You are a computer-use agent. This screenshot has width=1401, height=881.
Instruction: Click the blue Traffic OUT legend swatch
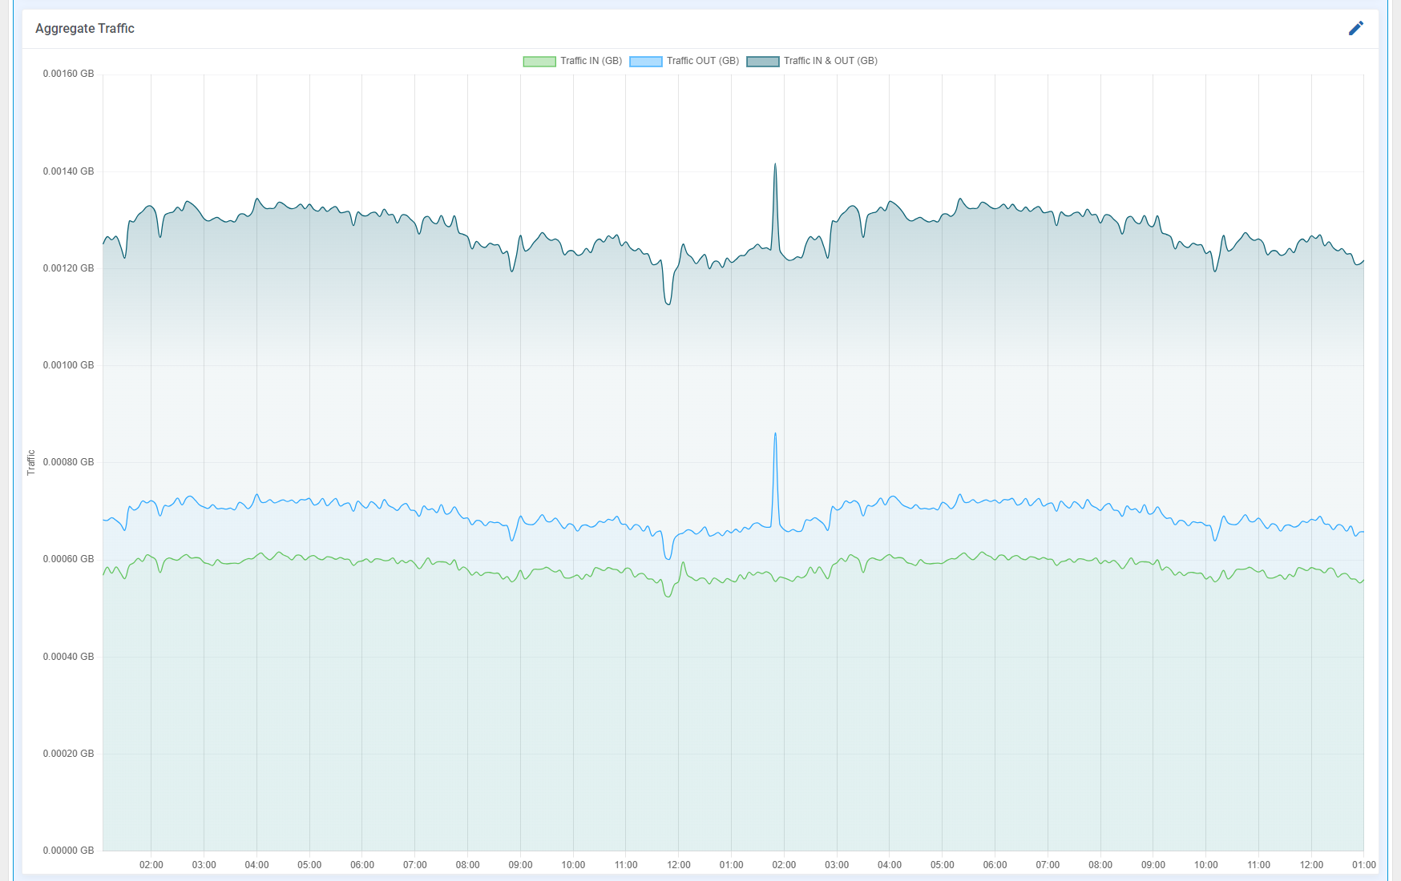[645, 62]
